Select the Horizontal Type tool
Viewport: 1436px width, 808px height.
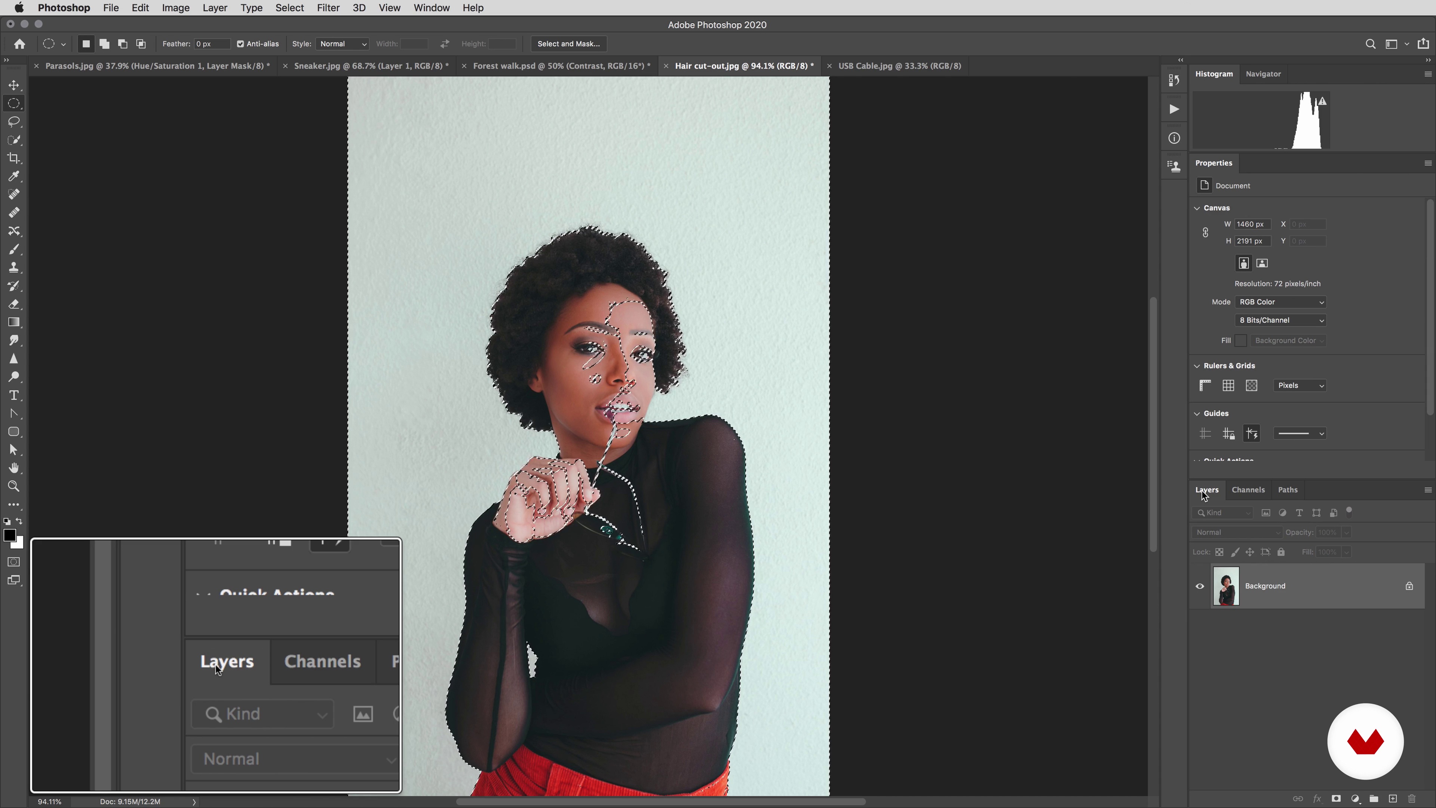[14, 395]
